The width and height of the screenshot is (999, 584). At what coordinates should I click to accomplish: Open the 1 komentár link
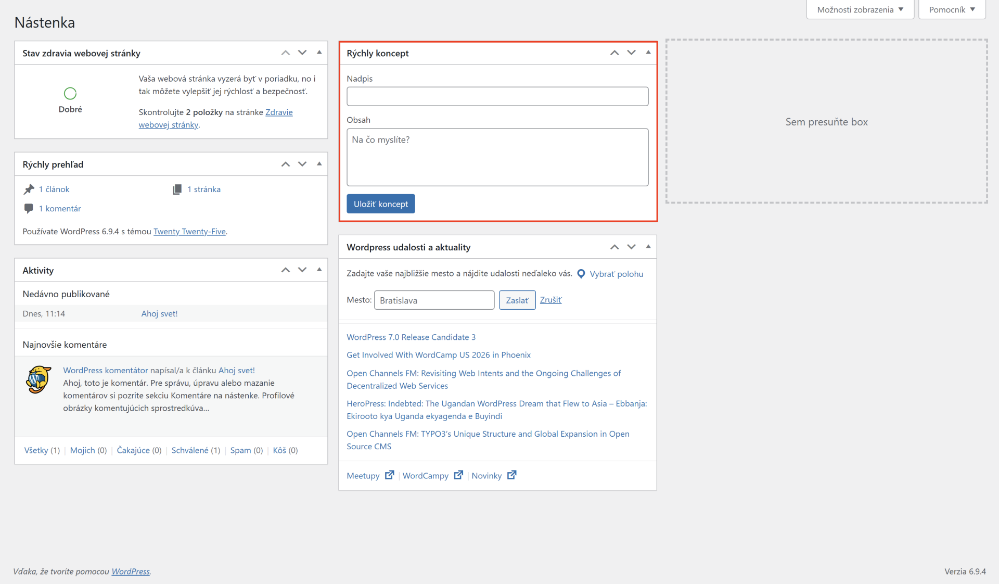click(x=60, y=208)
